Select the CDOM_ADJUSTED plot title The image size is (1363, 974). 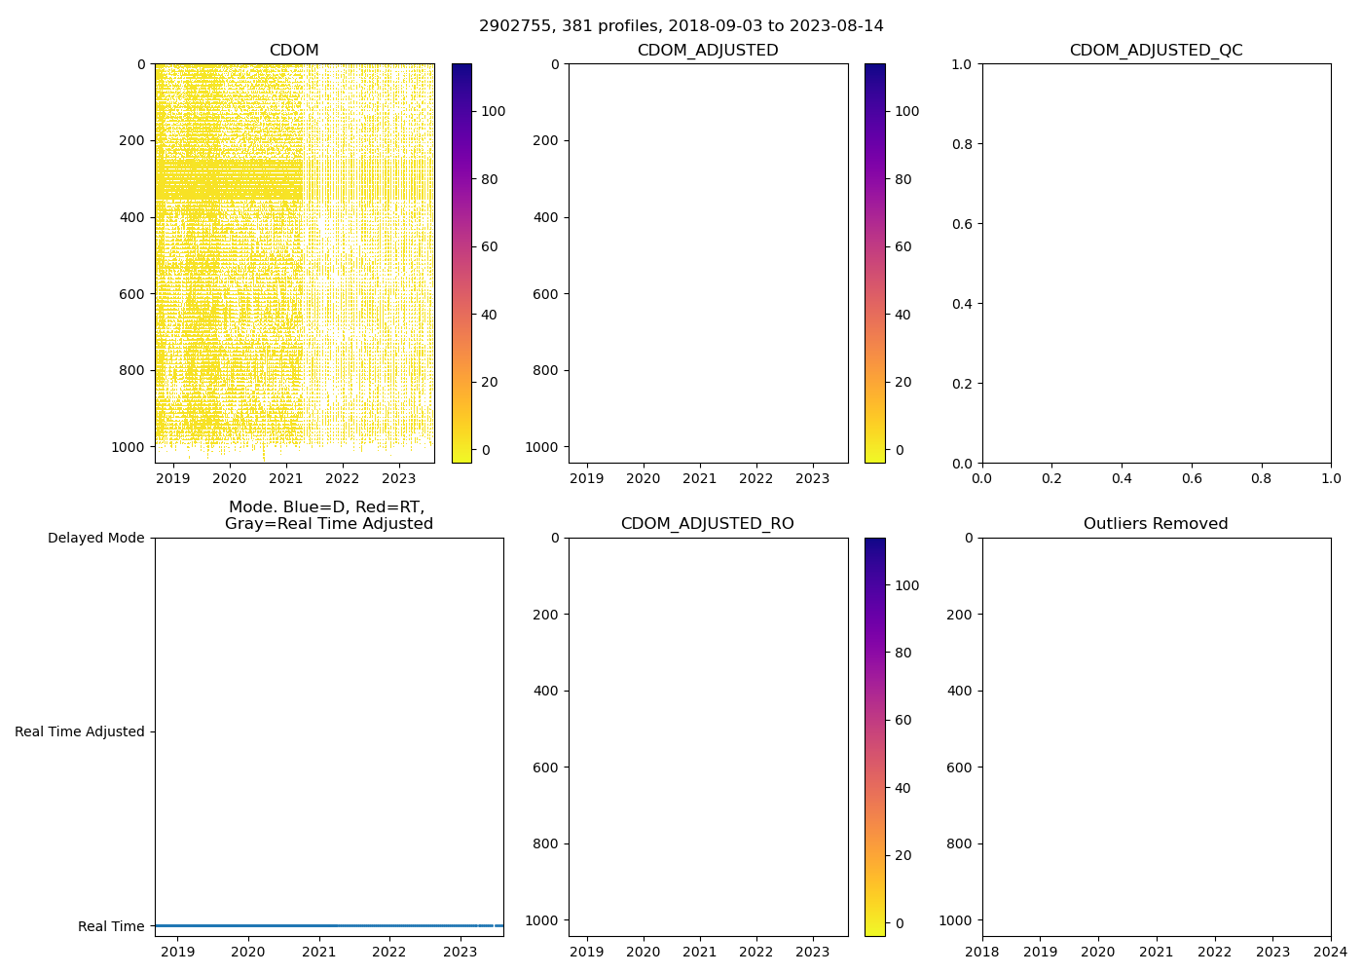click(708, 51)
